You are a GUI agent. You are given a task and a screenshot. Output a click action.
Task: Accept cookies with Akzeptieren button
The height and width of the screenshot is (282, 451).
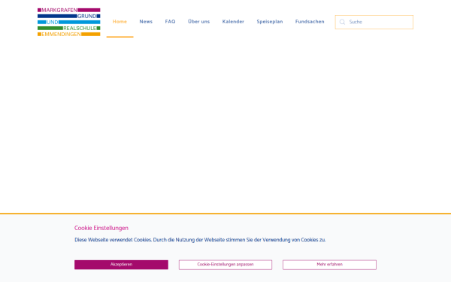[x=121, y=265]
